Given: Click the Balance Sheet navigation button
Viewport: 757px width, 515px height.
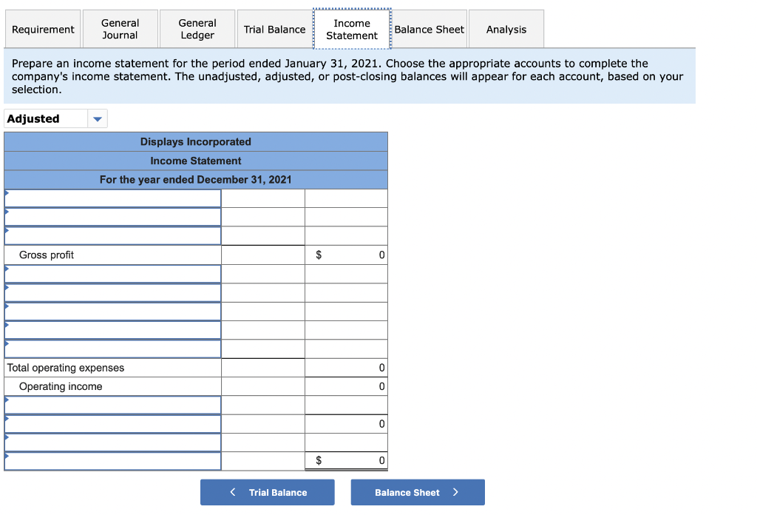Looking at the screenshot, I should (x=418, y=492).
